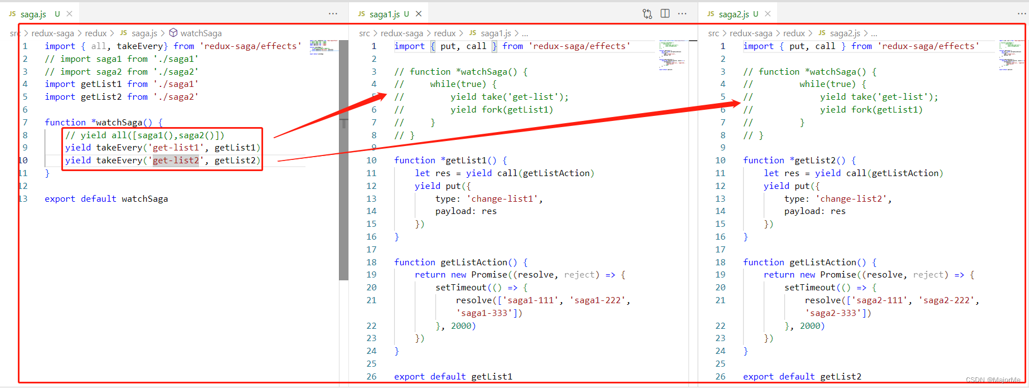Click 'payload: res' in saga1.js
Image resolution: width=1029 pixels, height=389 pixels.
pyautogui.click(x=466, y=211)
